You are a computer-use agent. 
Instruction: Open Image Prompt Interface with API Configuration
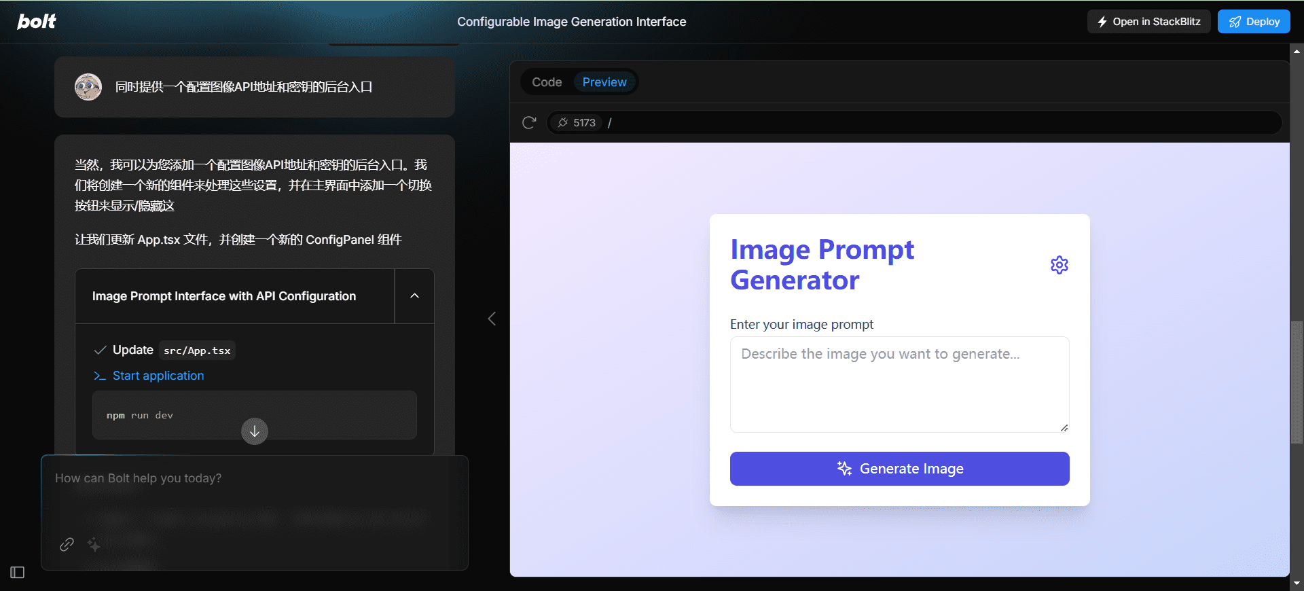coord(224,296)
